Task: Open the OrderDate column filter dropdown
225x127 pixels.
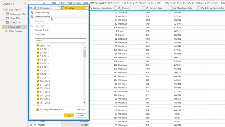Action: [x=87, y=8]
